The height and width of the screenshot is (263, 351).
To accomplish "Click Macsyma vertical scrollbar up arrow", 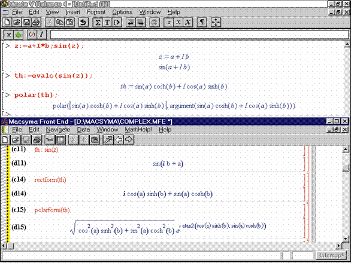I will (346, 149).
